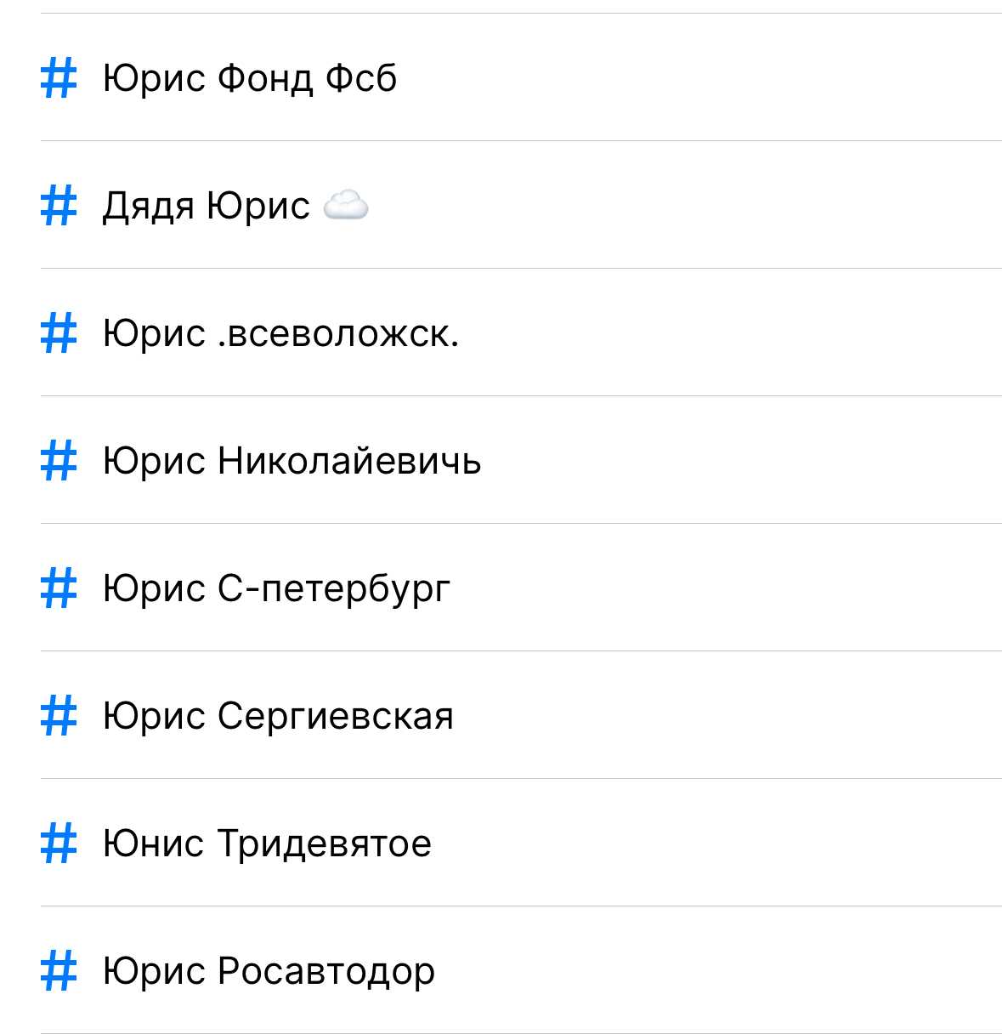Image resolution: width=1002 pixels, height=1034 pixels.
Task: Tap hash icon next to Юнис Тридевятое
Action: pyautogui.click(x=59, y=844)
